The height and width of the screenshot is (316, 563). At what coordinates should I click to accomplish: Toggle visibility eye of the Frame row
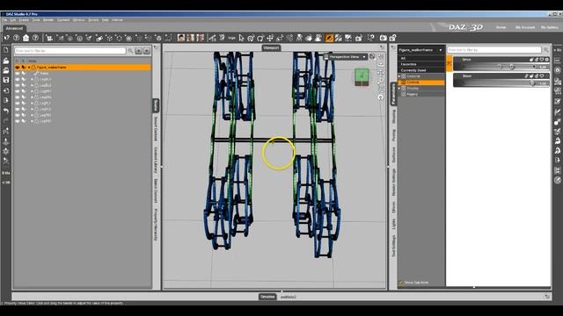[18, 73]
